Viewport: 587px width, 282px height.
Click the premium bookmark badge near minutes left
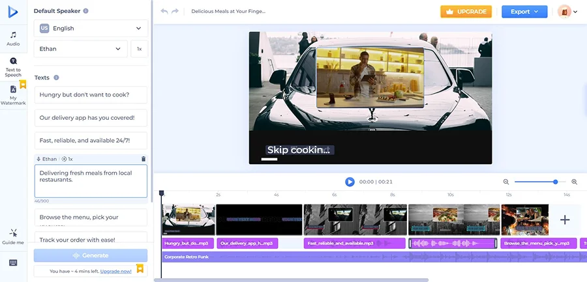[140, 268]
